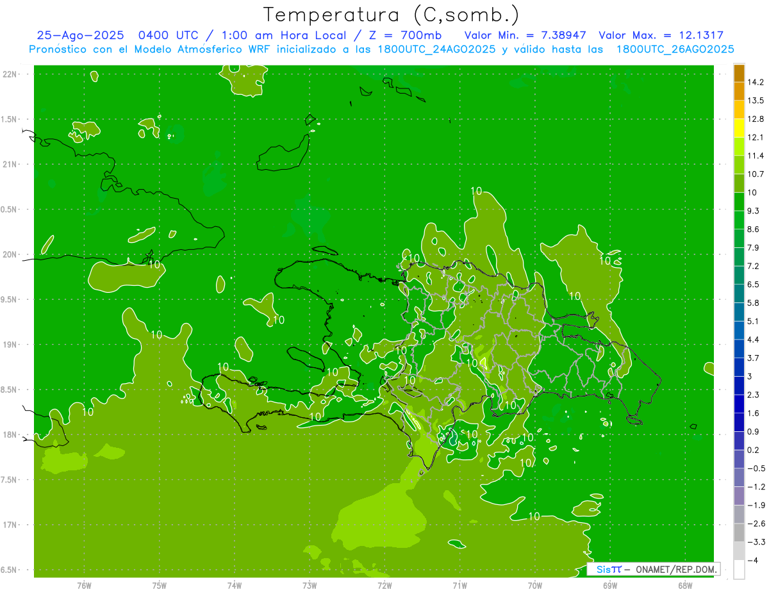Click the 'Valor Max. = 12.1317' readout
The height and width of the screenshot is (594, 769).
click(x=661, y=35)
